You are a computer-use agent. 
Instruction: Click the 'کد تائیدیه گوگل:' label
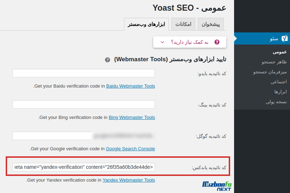pos(211,136)
